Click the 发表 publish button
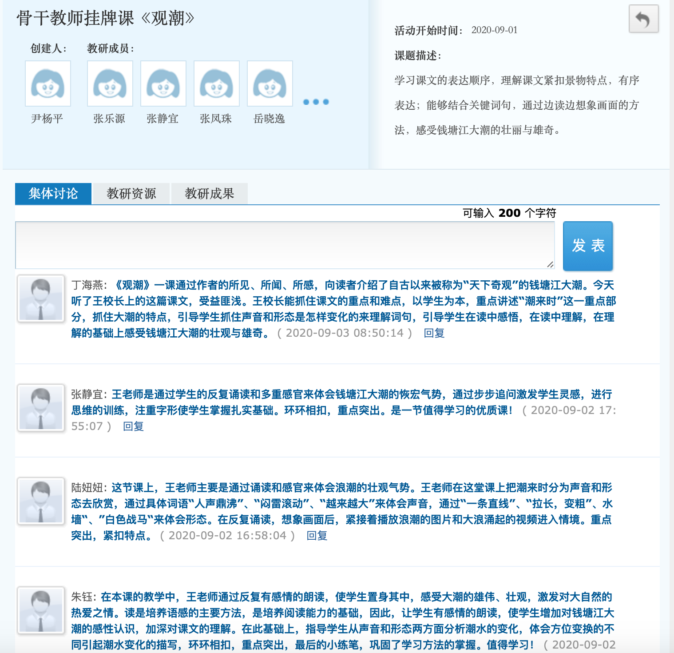 (x=588, y=246)
